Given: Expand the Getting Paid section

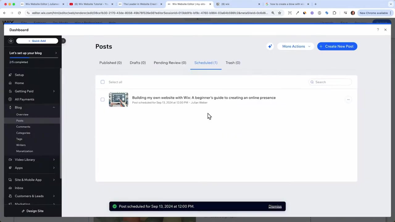Looking at the screenshot, I should point(54,91).
